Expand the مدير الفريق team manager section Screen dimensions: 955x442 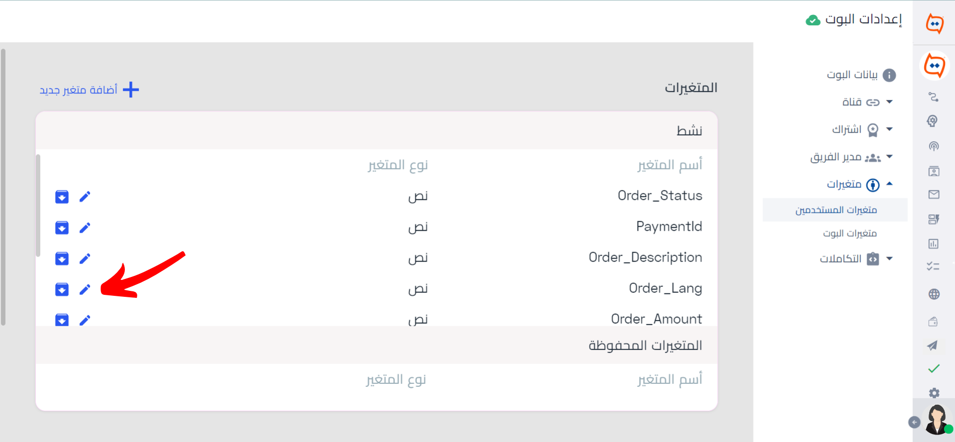[x=852, y=158]
